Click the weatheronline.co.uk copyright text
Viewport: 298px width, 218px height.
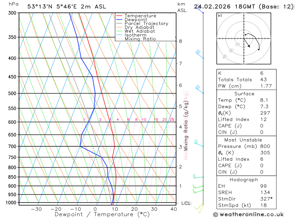tap(249, 214)
